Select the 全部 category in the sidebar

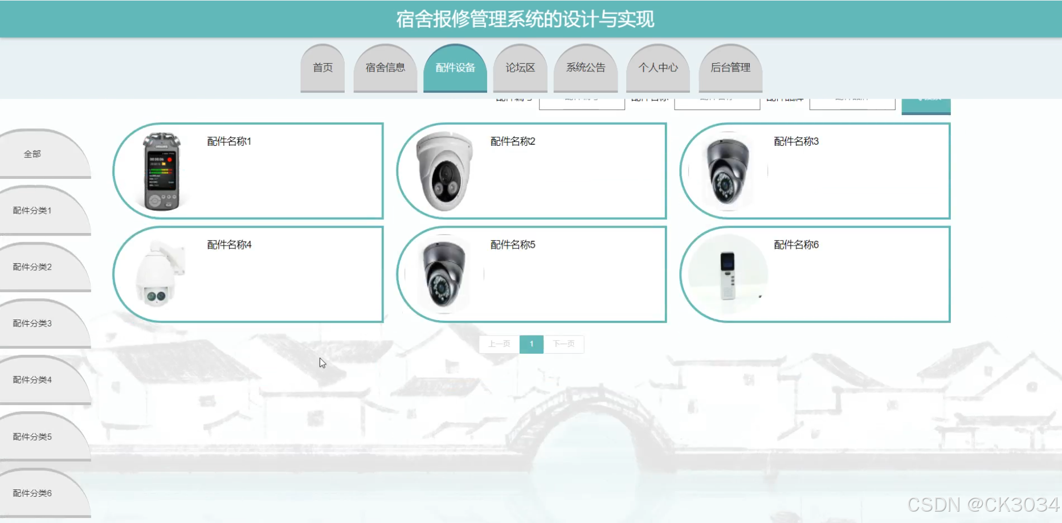pos(33,153)
